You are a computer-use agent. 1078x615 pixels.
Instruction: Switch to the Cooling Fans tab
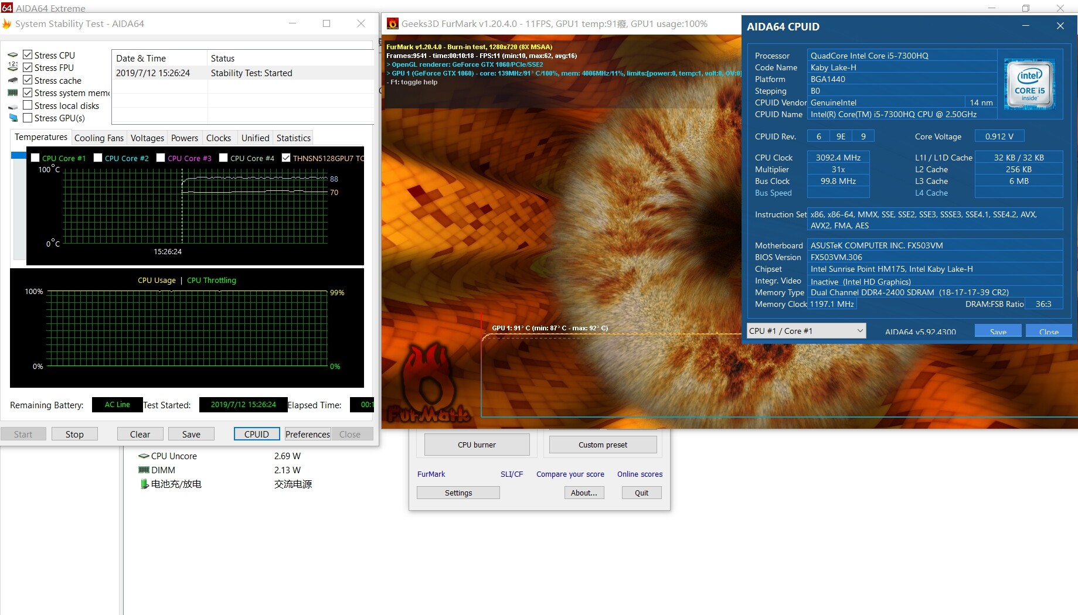click(x=99, y=138)
